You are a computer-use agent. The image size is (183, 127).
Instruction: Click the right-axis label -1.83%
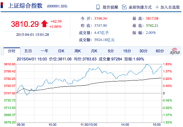point(167,122)
